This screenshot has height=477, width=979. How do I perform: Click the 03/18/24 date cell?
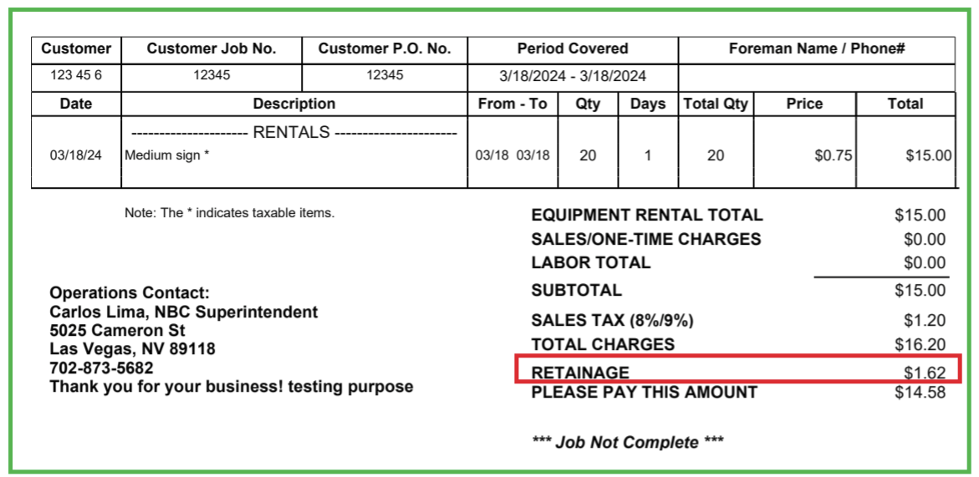click(76, 155)
